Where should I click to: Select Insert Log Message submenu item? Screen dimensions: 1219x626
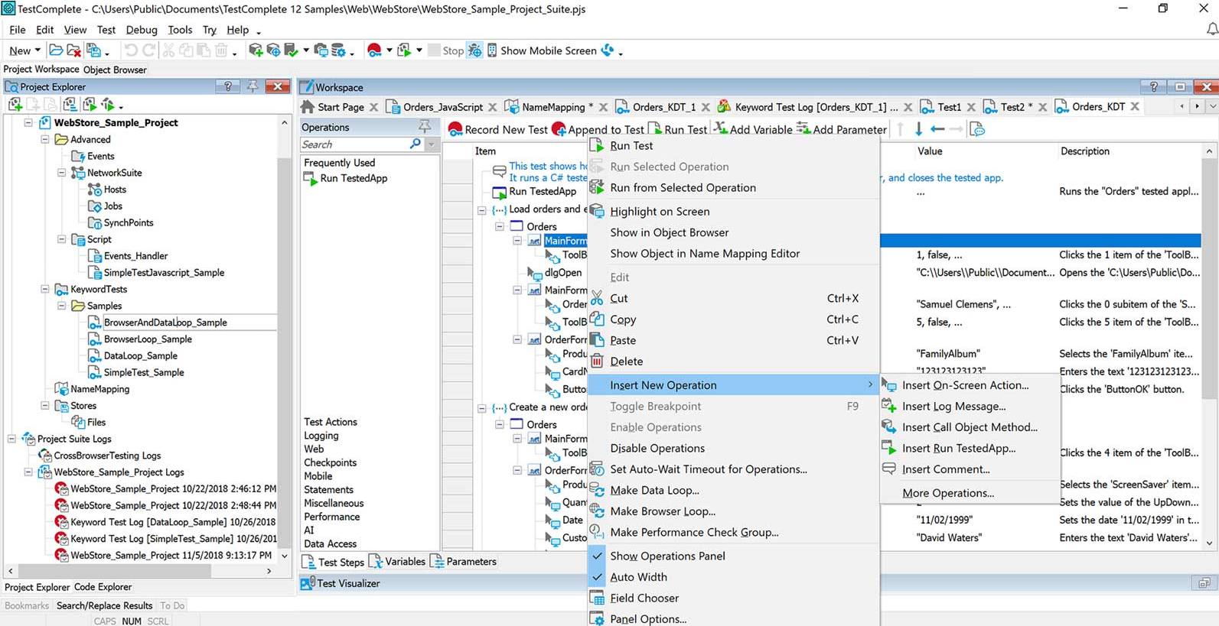pos(953,407)
